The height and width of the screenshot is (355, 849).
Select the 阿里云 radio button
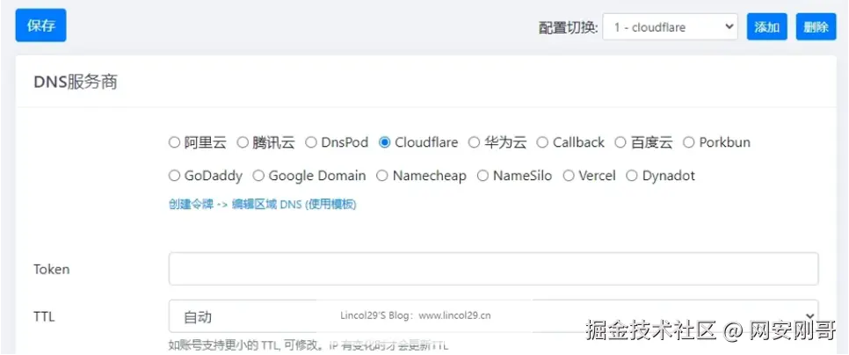[x=174, y=143]
